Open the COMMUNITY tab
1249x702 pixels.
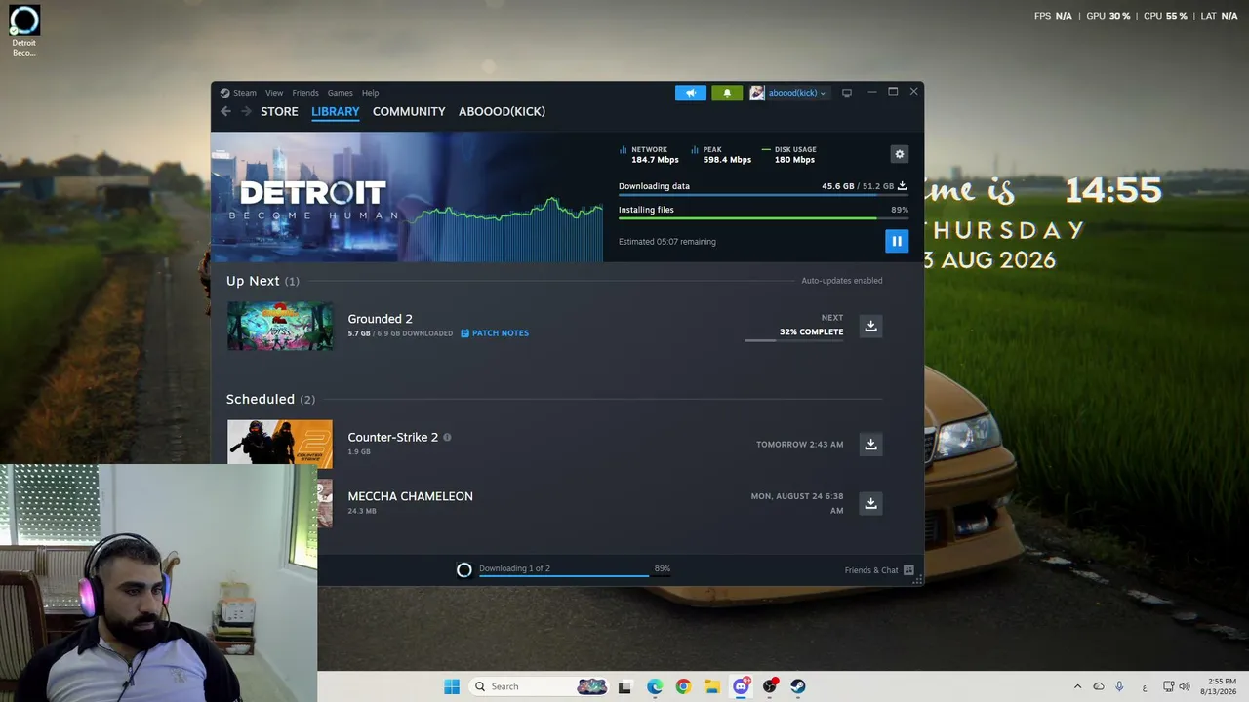(x=409, y=111)
